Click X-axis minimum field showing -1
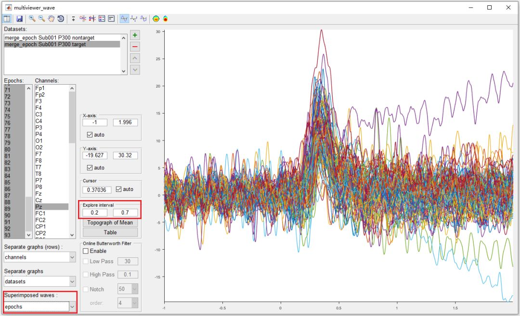This screenshot has width=520, height=316. coord(95,122)
